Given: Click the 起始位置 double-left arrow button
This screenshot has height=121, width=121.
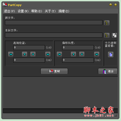Looking at the screenshot, I should click(x=11, y=54).
